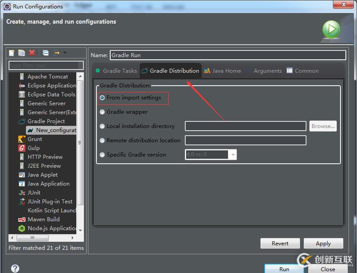Image resolution: width=357 pixels, height=273 pixels.
Task: Click the Eclipse Data Tools database icon
Action: (x=21, y=95)
